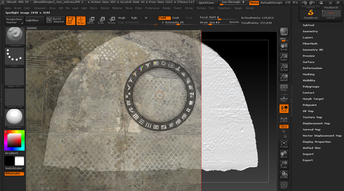344x191 pixels.
Task: Select the Scroll canvas tool
Action: pyautogui.click(x=284, y=47)
